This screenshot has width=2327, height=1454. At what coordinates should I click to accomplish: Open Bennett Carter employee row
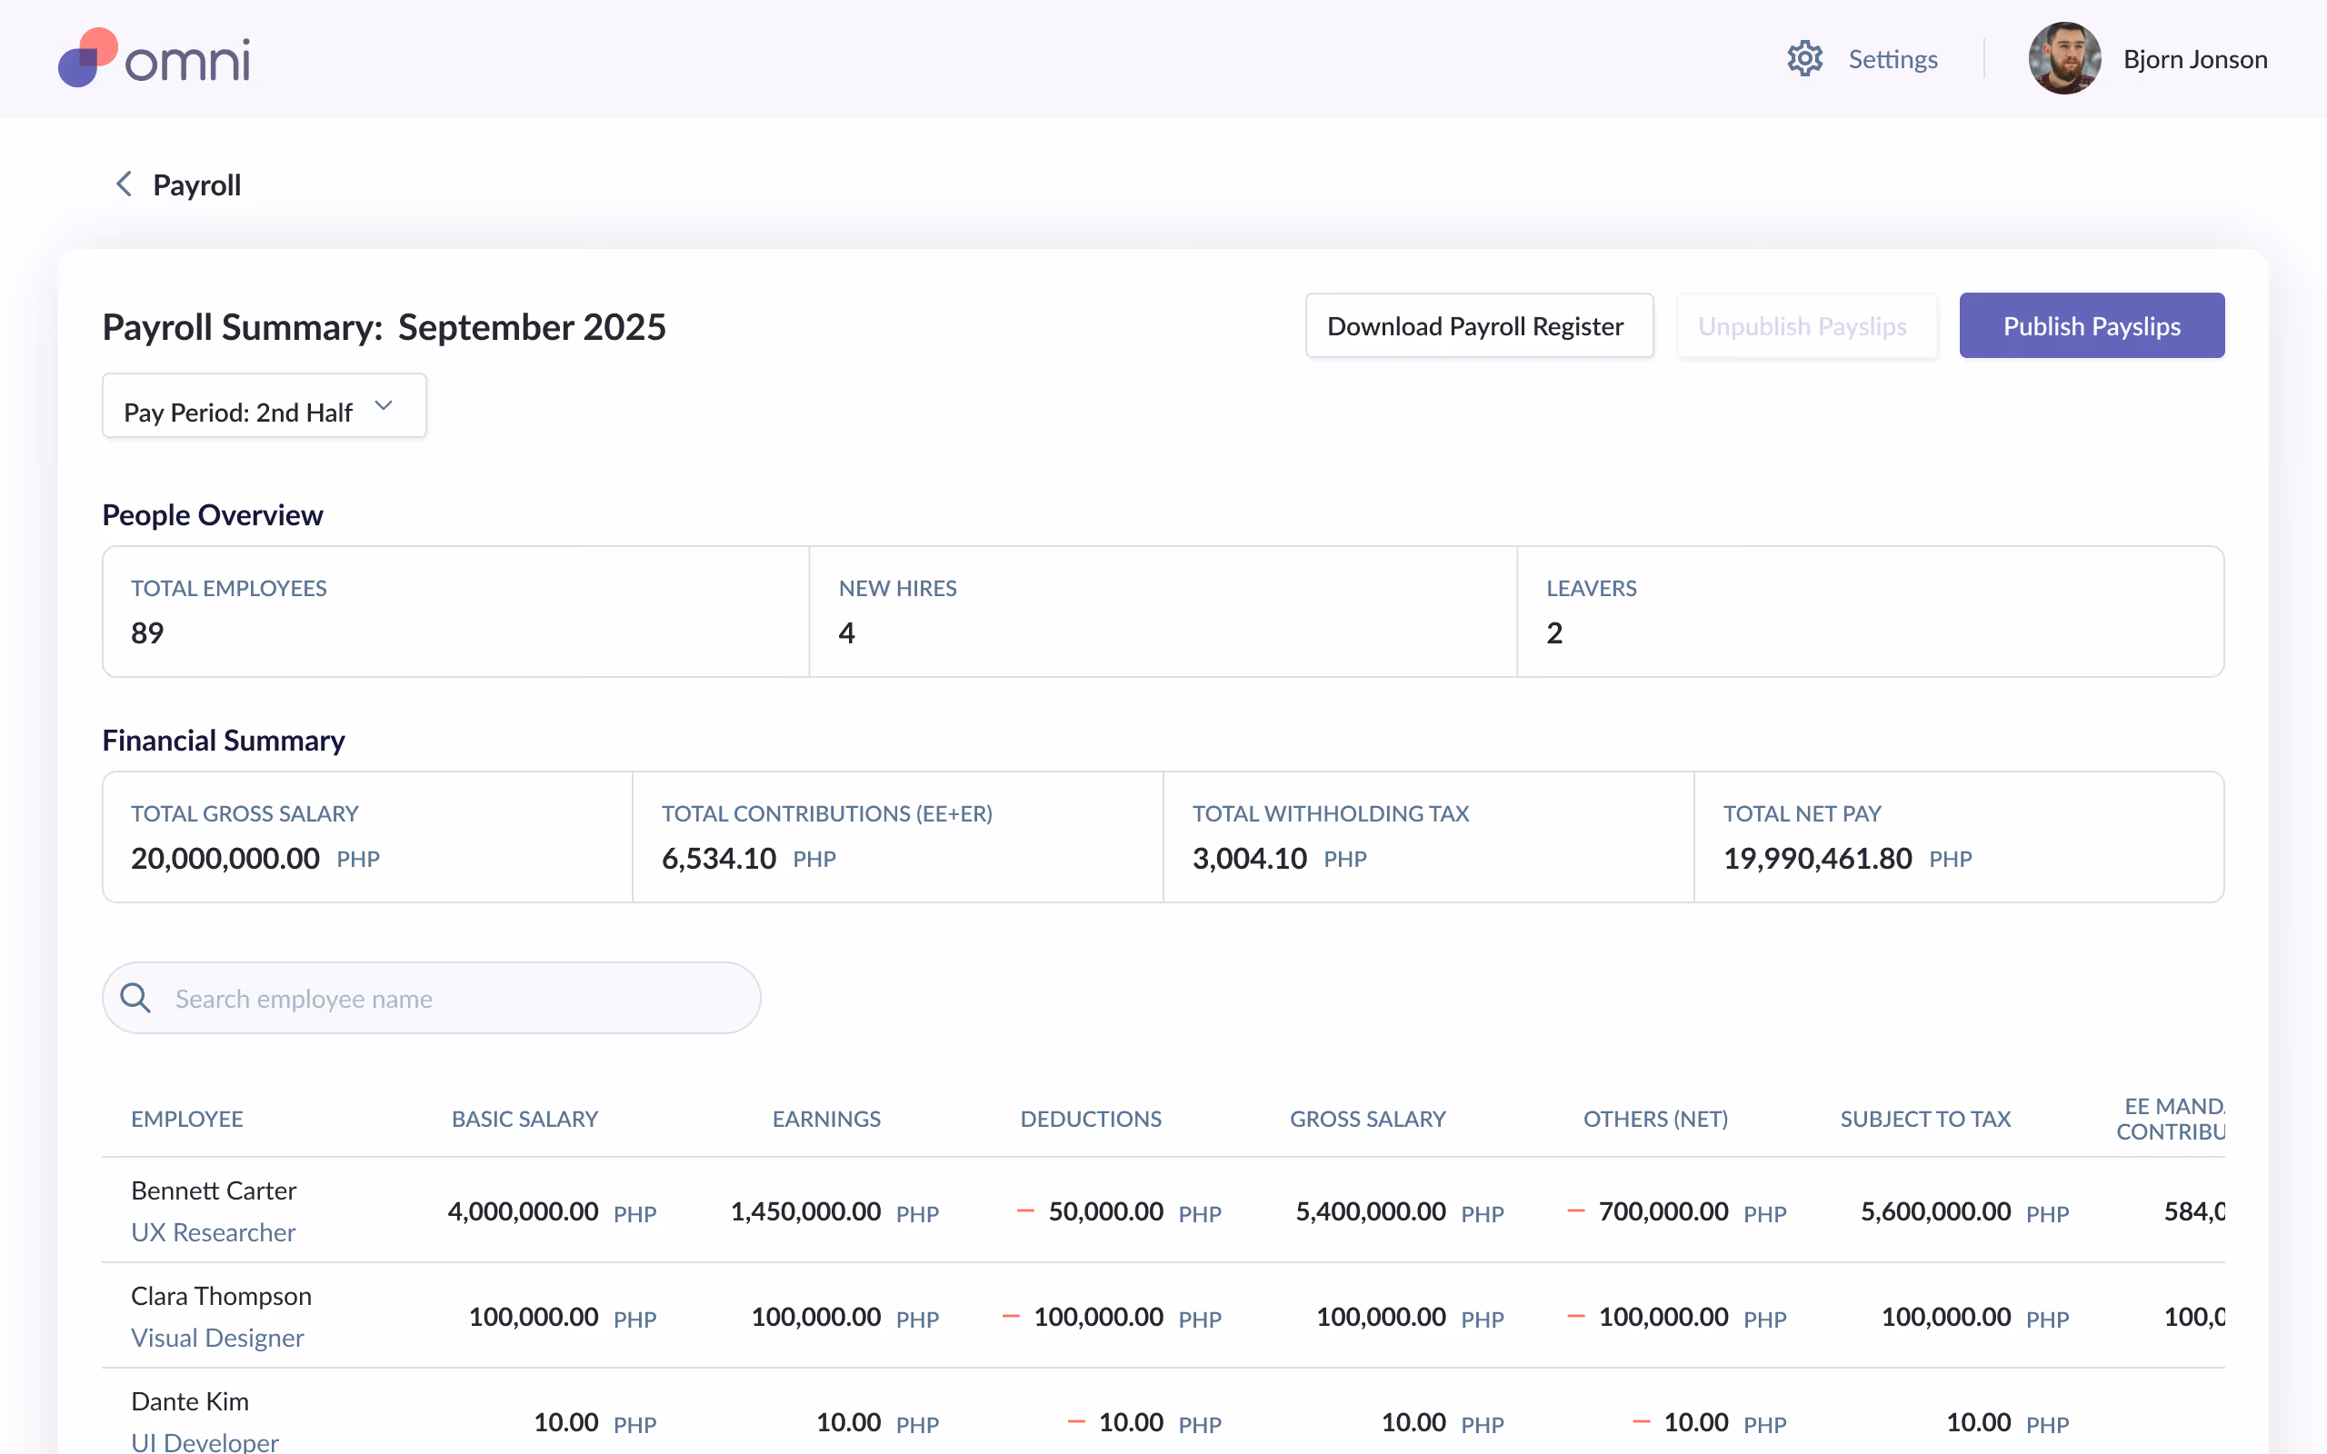[1163, 1210]
